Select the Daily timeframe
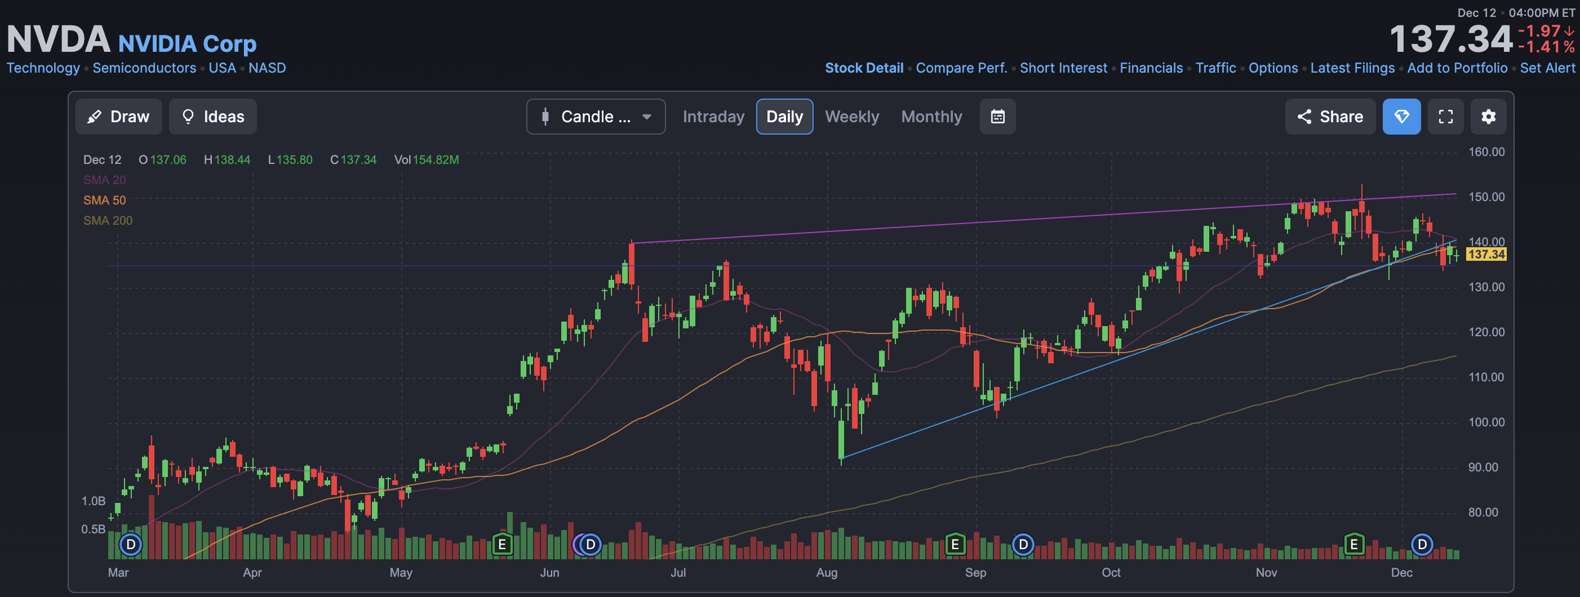1580x597 pixels. coord(784,117)
